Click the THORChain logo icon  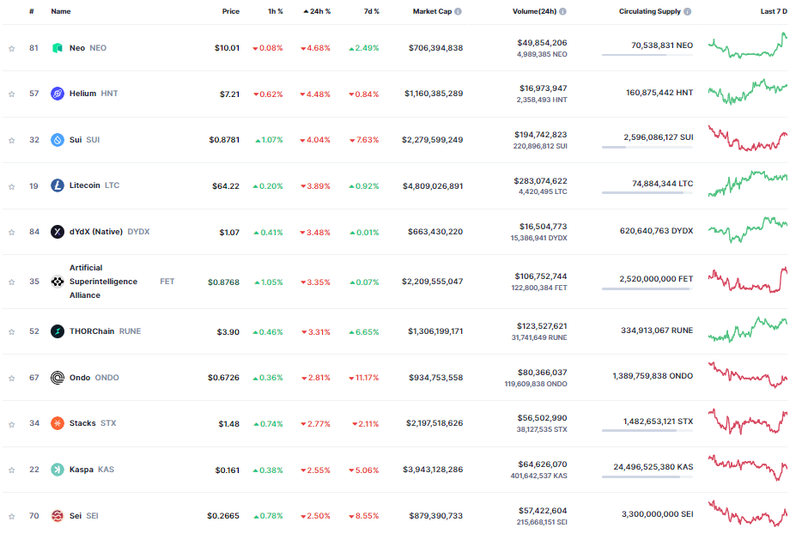(58, 331)
